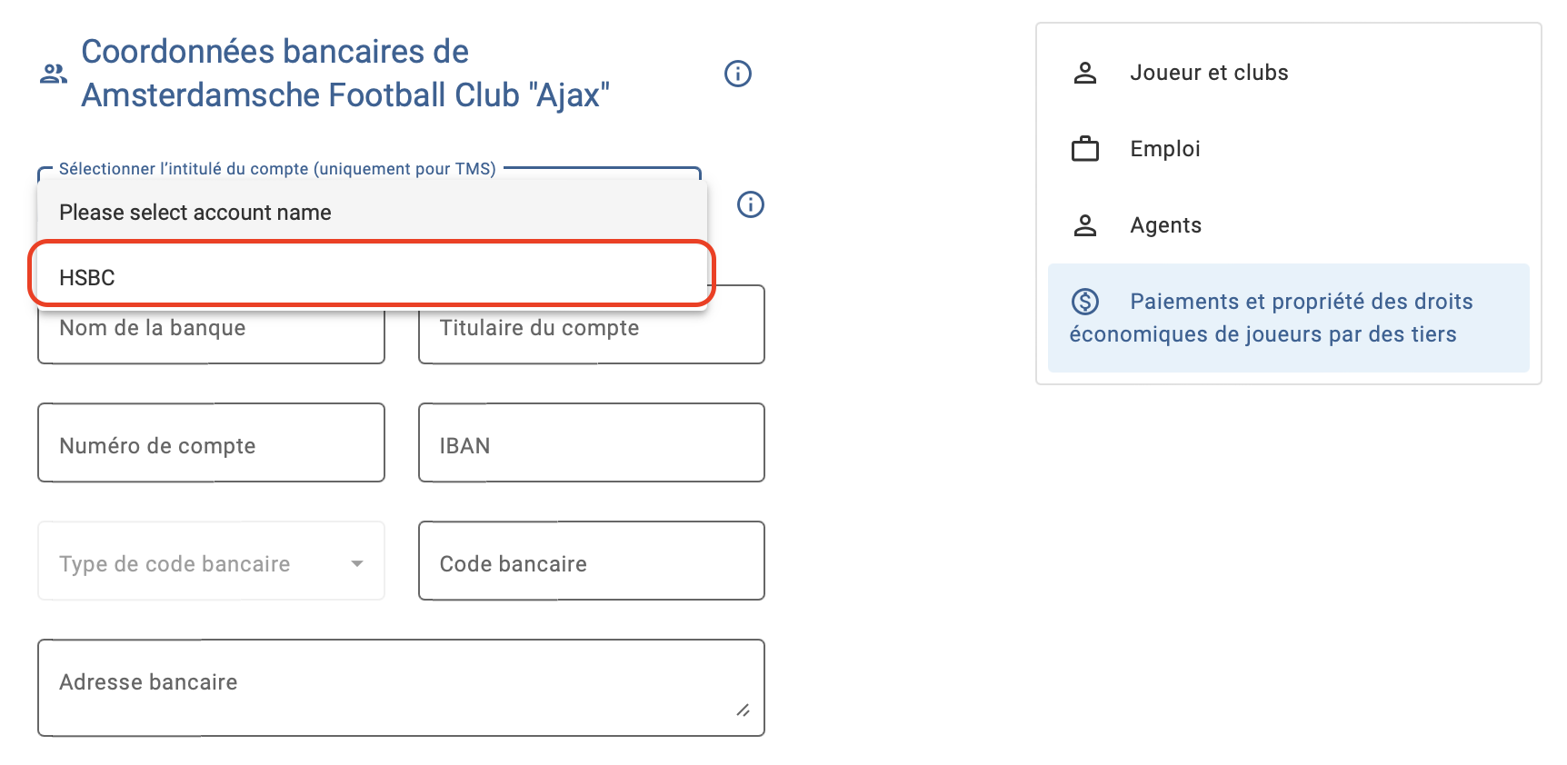Click the info icon beside bank details heading
The height and width of the screenshot is (765, 1567).
click(737, 74)
